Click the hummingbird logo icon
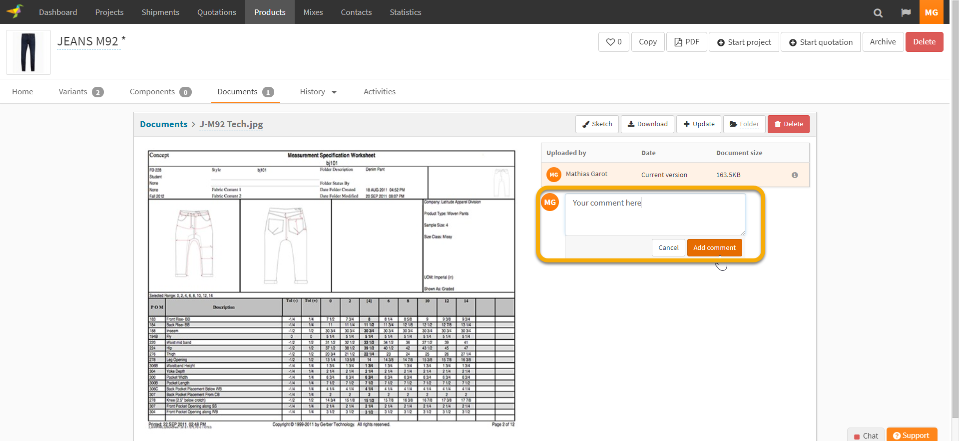 (x=15, y=11)
